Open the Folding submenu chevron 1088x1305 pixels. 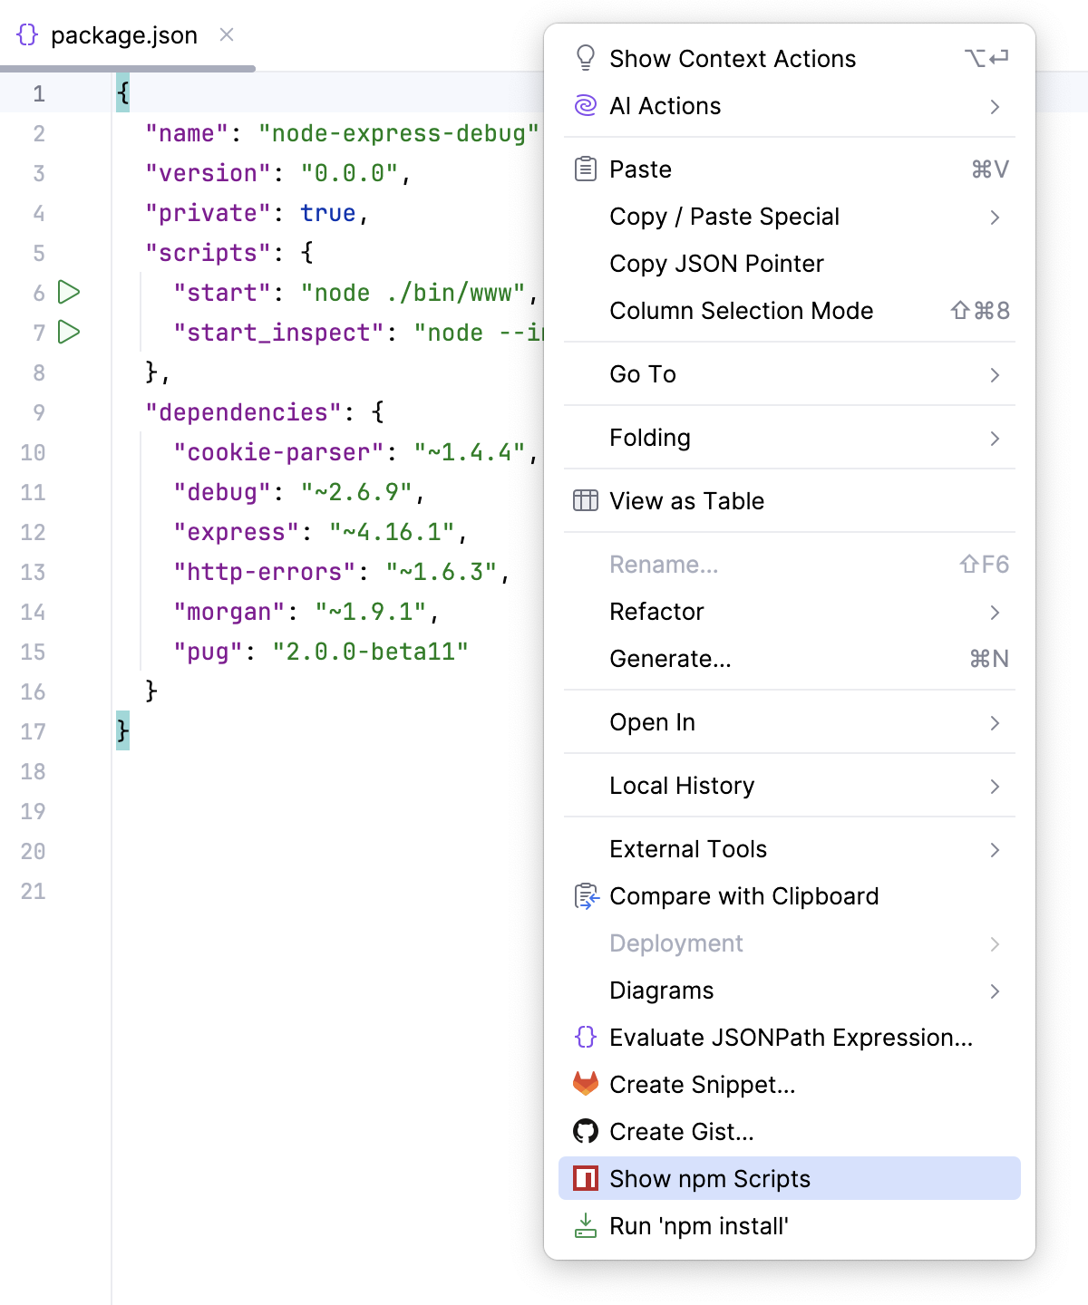click(996, 438)
